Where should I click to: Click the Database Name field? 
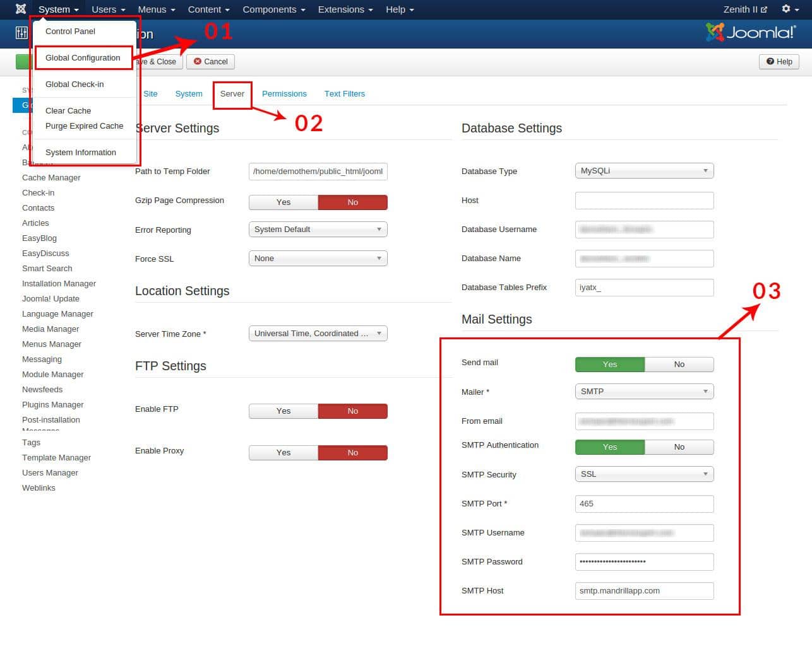tap(645, 258)
